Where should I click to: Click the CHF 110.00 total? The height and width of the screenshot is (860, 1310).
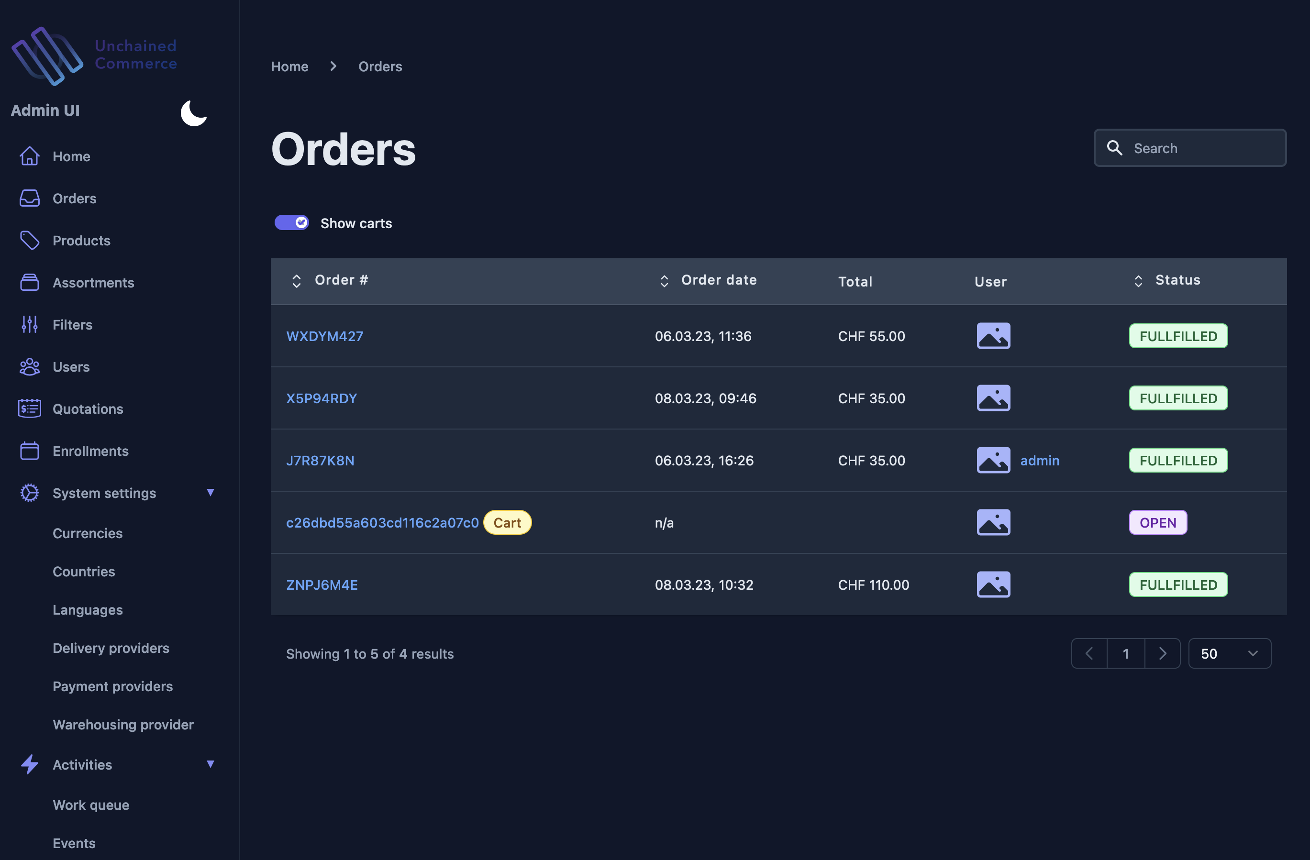(x=874, y=584)
